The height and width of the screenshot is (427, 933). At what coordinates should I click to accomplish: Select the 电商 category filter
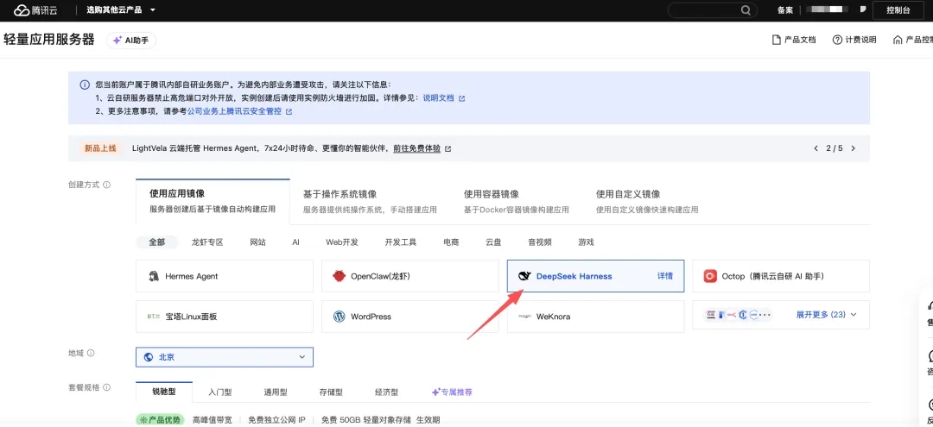point(451,242)
